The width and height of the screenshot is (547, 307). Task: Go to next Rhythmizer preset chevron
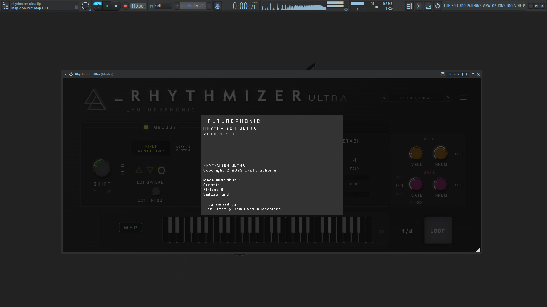pos(448,98)
